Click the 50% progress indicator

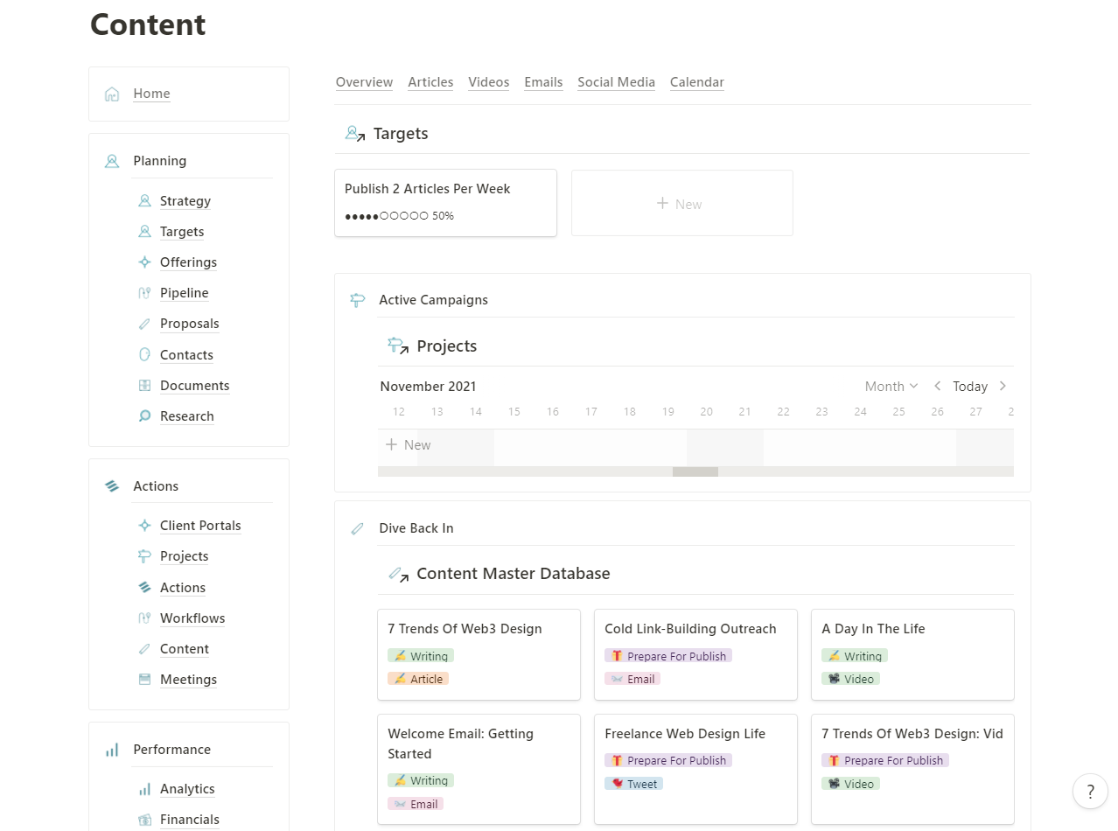(398, 215)
